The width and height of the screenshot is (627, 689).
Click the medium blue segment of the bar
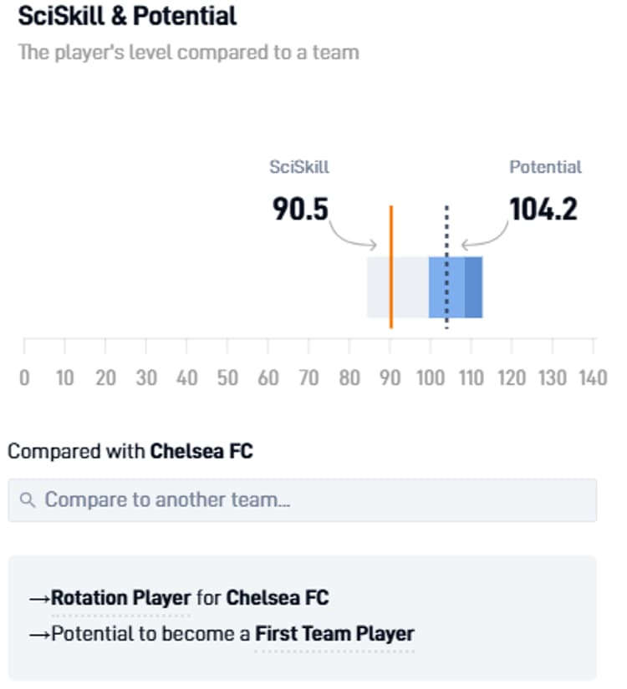pyautogui.click(x=436, y=288)
